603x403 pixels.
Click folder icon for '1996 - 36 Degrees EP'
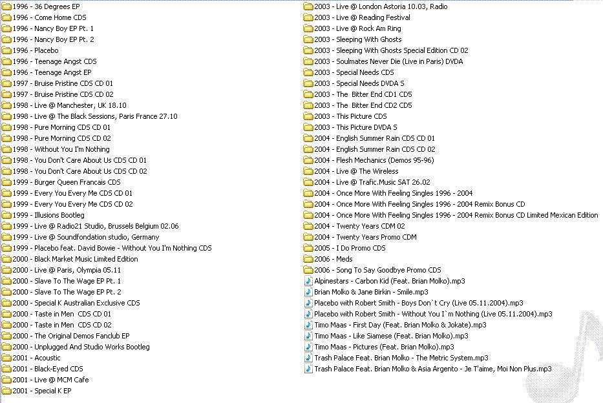(6, 6)
